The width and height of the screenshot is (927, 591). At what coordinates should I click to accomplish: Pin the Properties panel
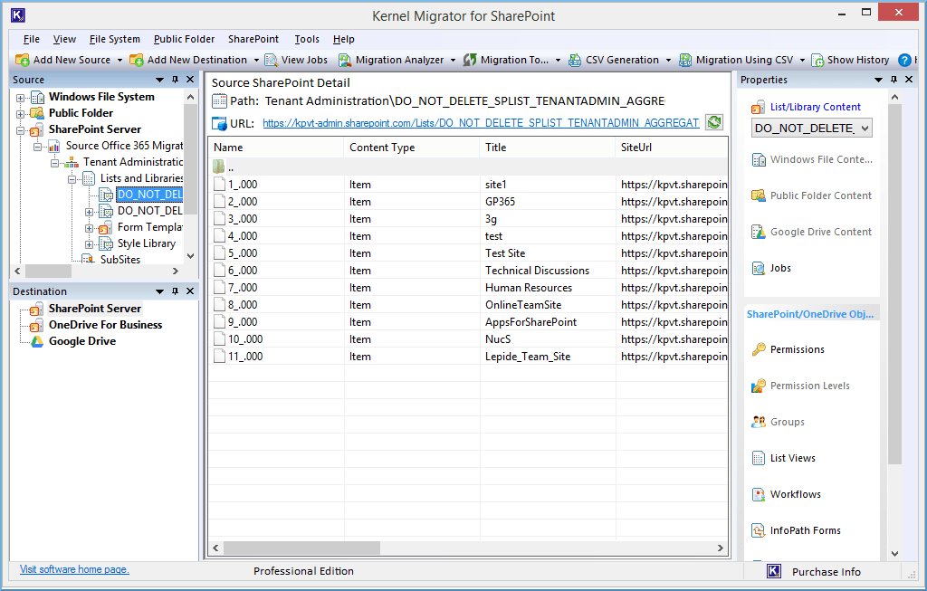(894, 80)
